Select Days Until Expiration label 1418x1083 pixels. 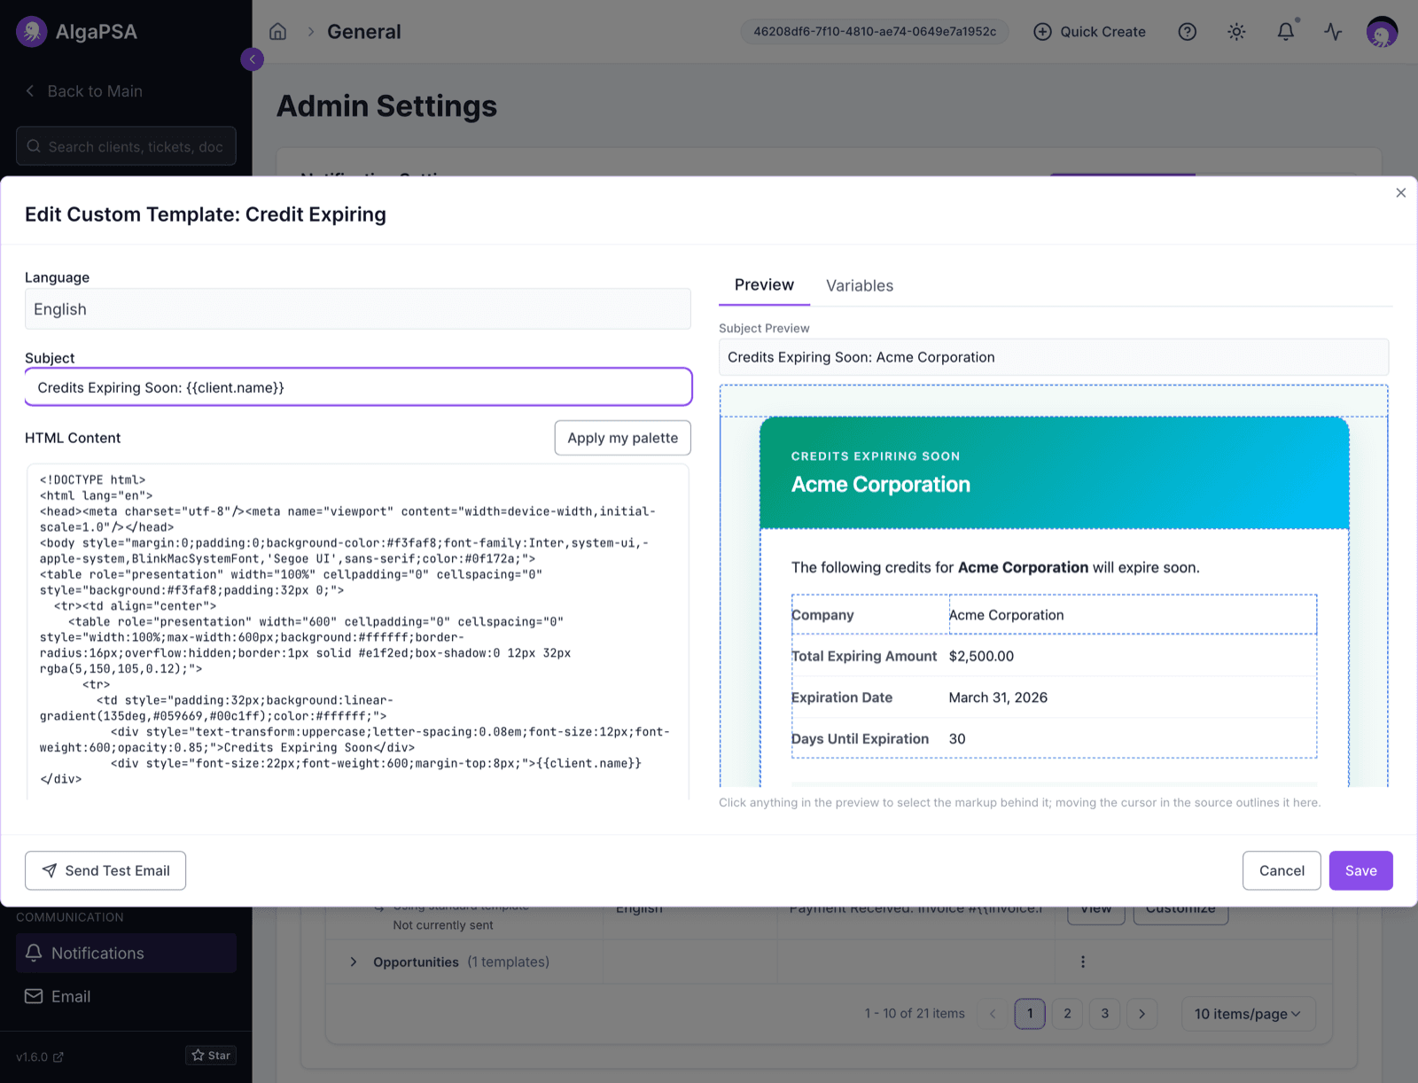tap(860, 739)
